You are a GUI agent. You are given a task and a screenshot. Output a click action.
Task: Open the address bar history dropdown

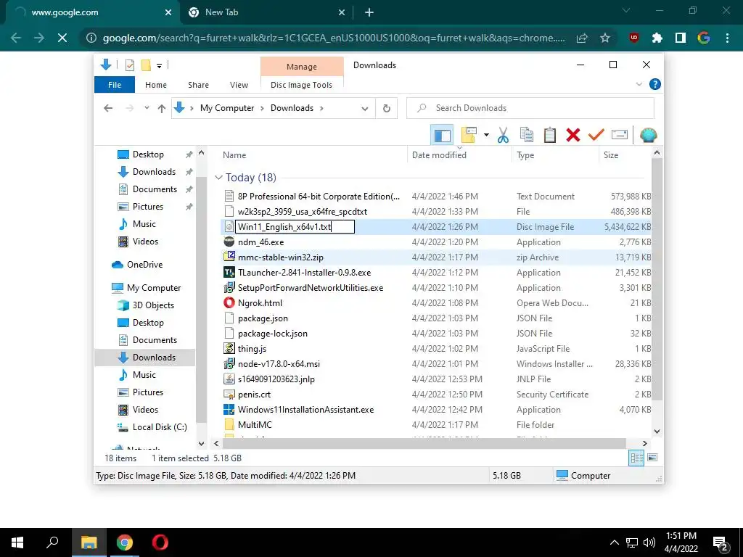365,109
